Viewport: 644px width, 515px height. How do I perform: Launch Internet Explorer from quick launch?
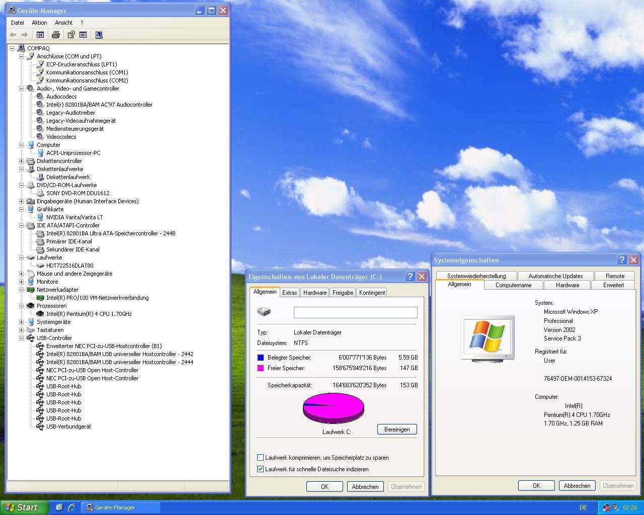(x=71, y=507)
